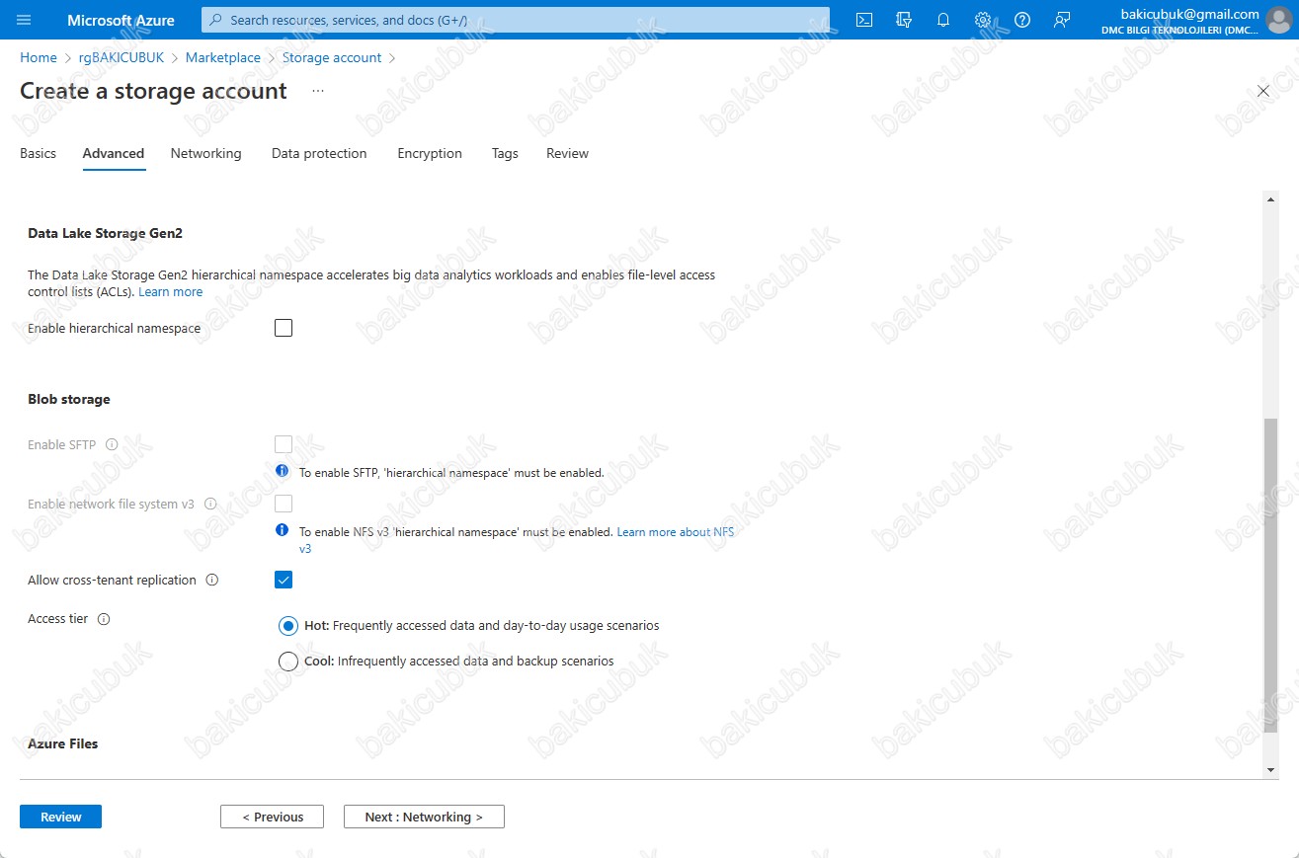This screenshot has height=858, width=1299.
Task: Select the Cool access tier
Action: pos(288,662)
